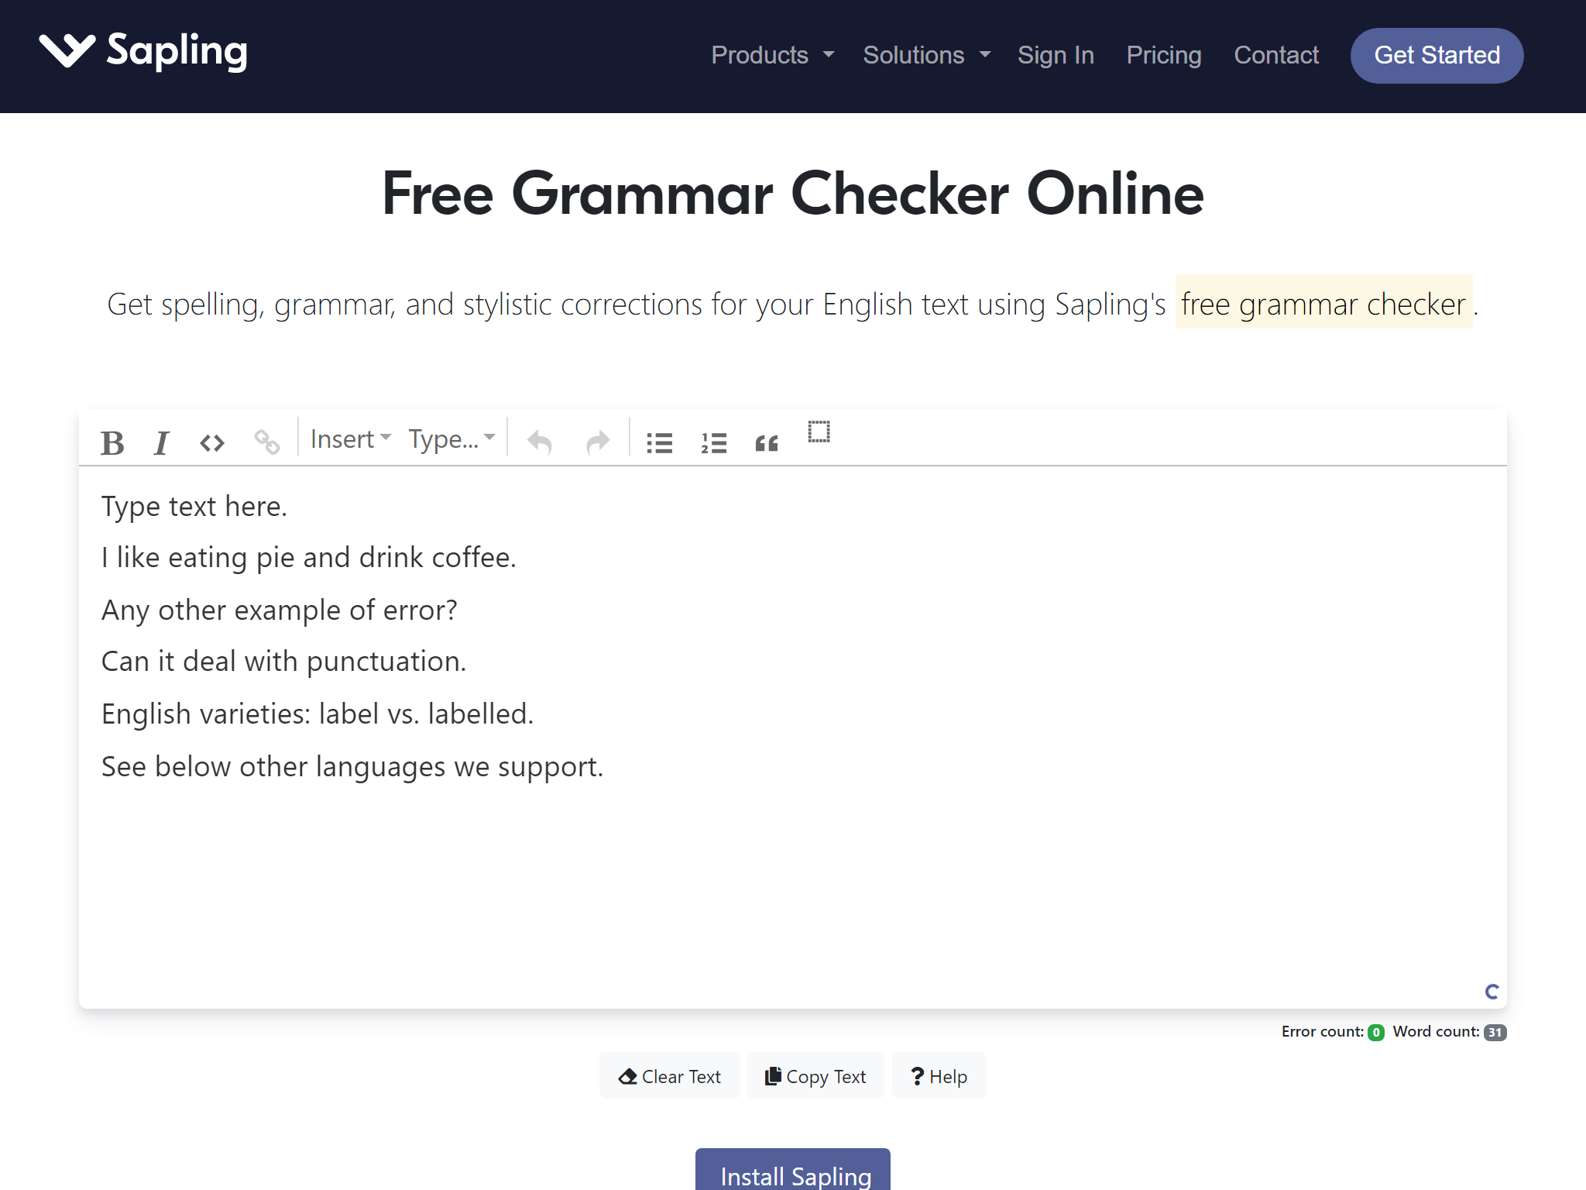Click the Get Started button

tap(1437, 55)
